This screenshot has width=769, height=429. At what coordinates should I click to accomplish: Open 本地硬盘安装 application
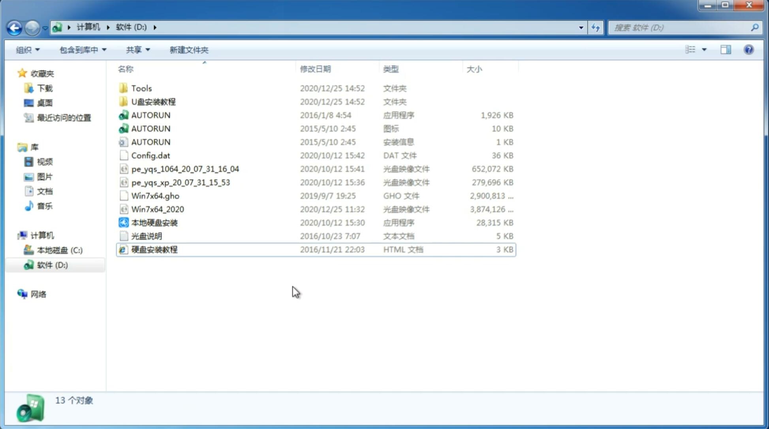154,222
